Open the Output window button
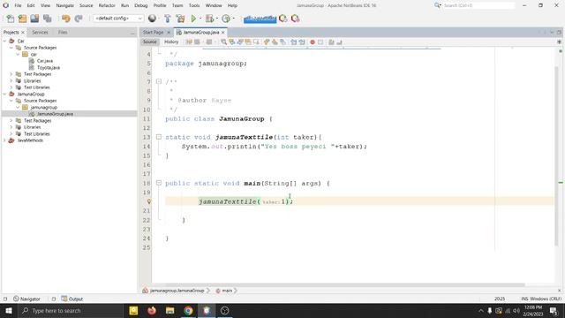Screen dimensions: 565x318 (72, 299)
